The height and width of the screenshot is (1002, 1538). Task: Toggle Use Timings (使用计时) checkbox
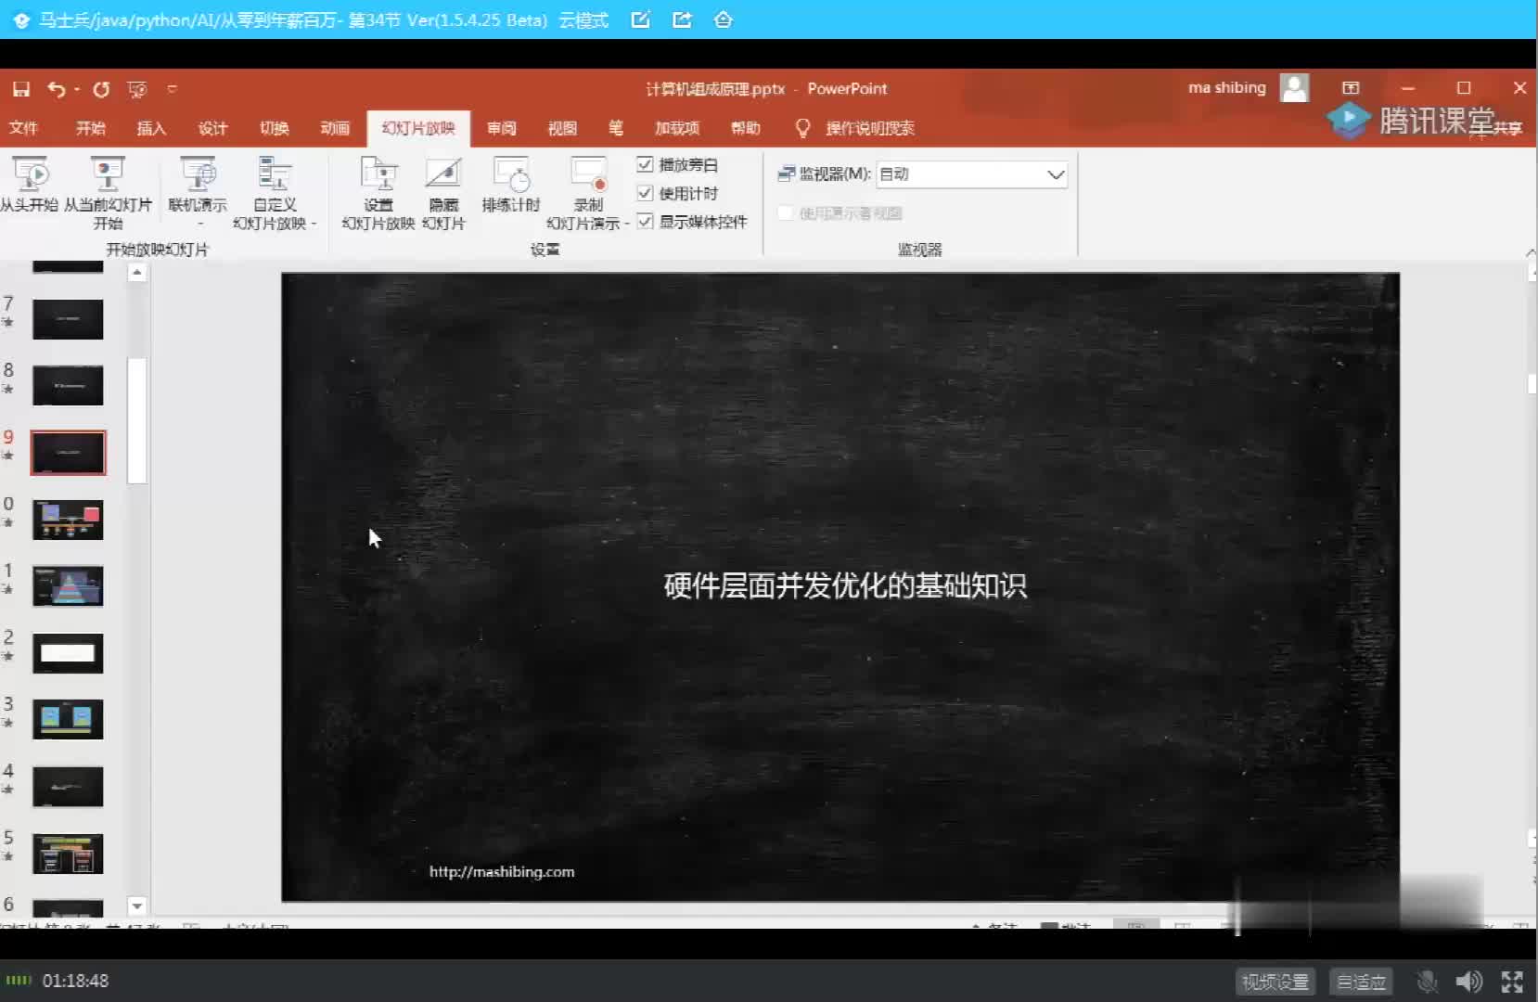[646, 193]
